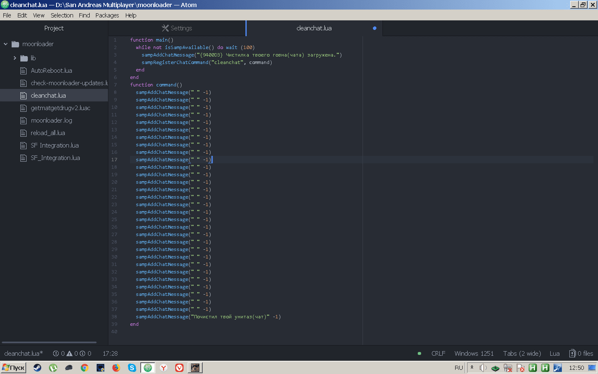
Task: Click the green status indicator dot
Action: click(419, 354)
